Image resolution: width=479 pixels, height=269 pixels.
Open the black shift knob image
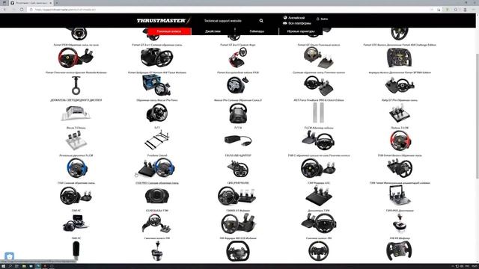pos(76,250)
